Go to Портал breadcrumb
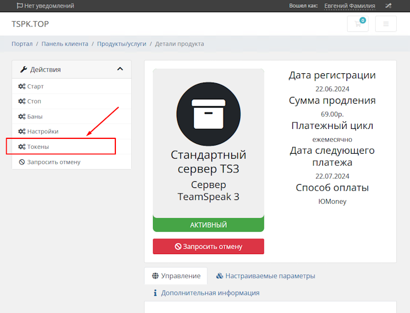 click(22, 44)
